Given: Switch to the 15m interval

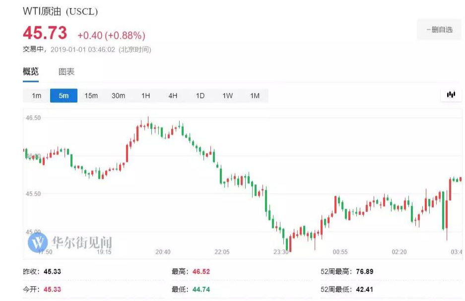Looking at the screenshot, I should (91, 95).
